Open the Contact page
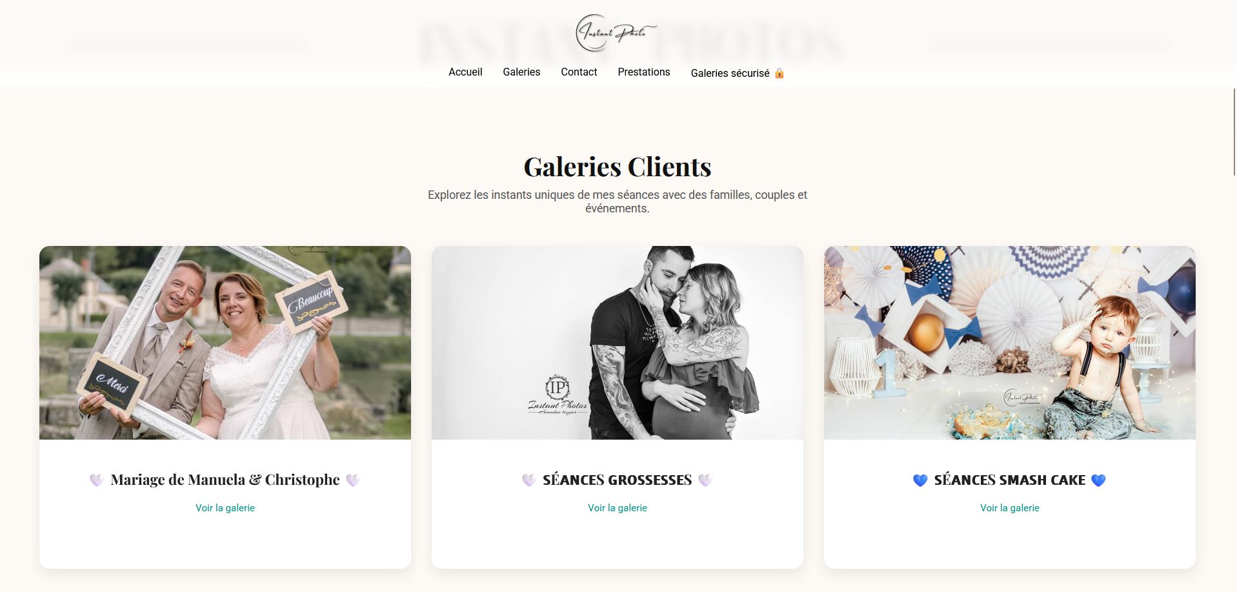The image size is (1237, 592). [x=579, y=72]
